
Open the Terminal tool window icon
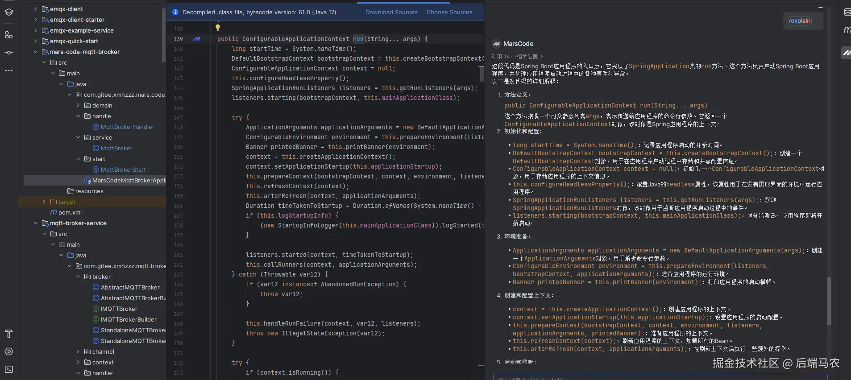click(x=8, y=369)
